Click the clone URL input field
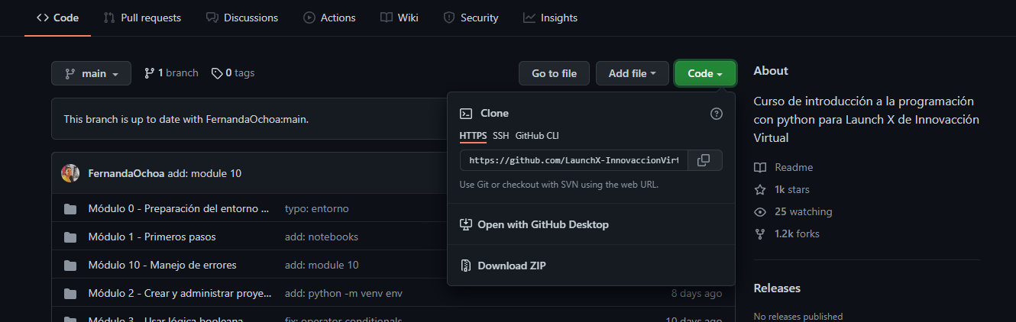 coord(574,160)
